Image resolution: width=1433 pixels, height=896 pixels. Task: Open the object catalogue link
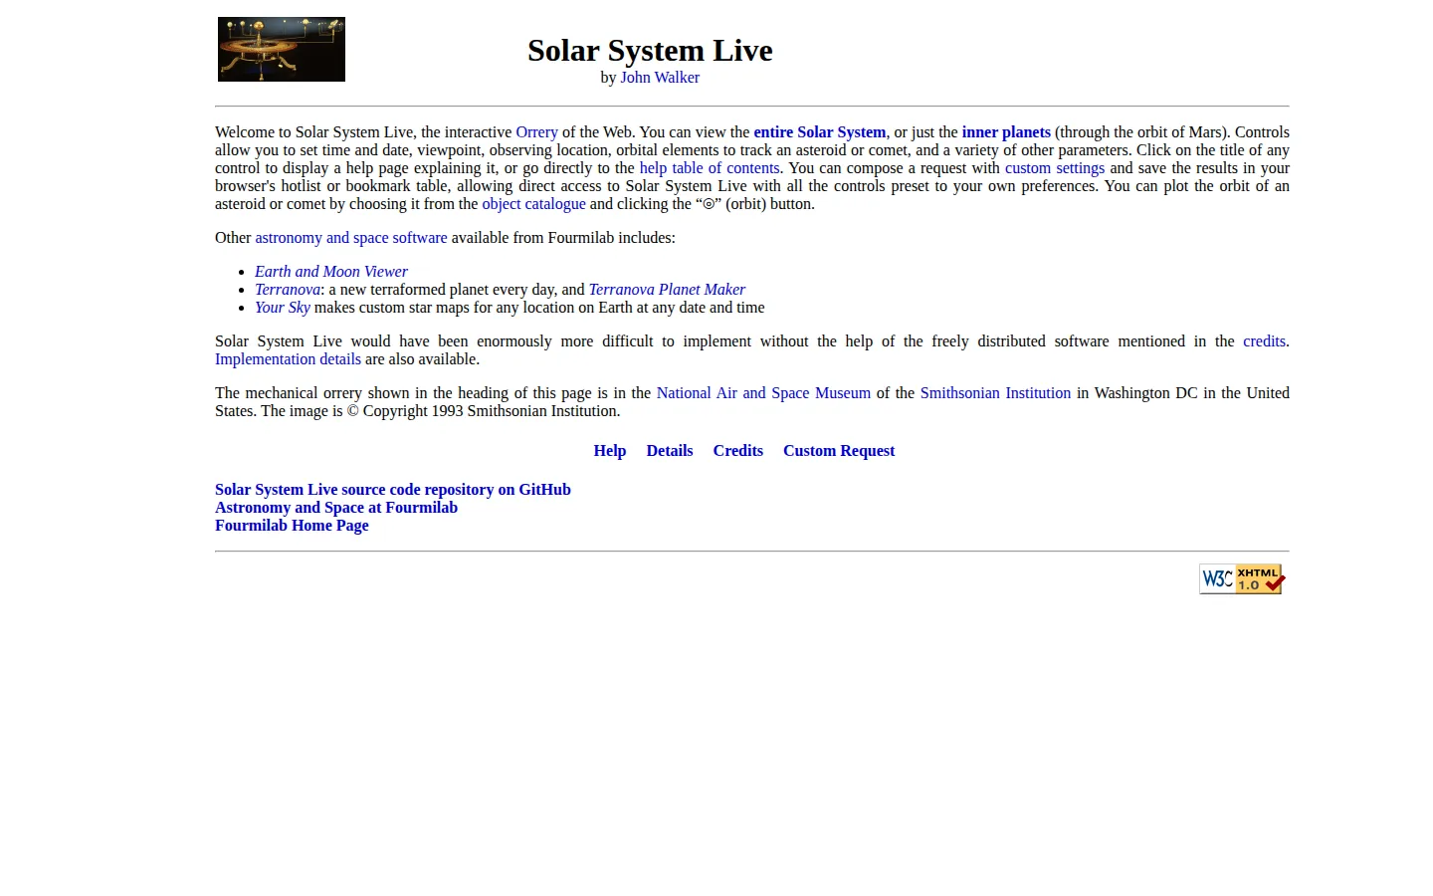(x=533, y=204)
